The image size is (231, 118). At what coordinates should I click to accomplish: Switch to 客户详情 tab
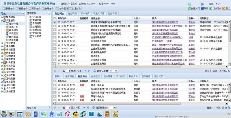(85, 13)
